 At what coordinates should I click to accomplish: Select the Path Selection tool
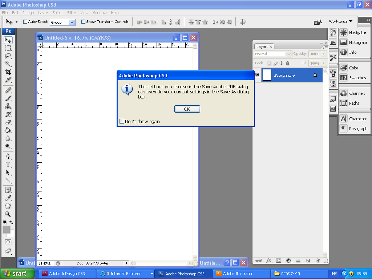[8, 172]
